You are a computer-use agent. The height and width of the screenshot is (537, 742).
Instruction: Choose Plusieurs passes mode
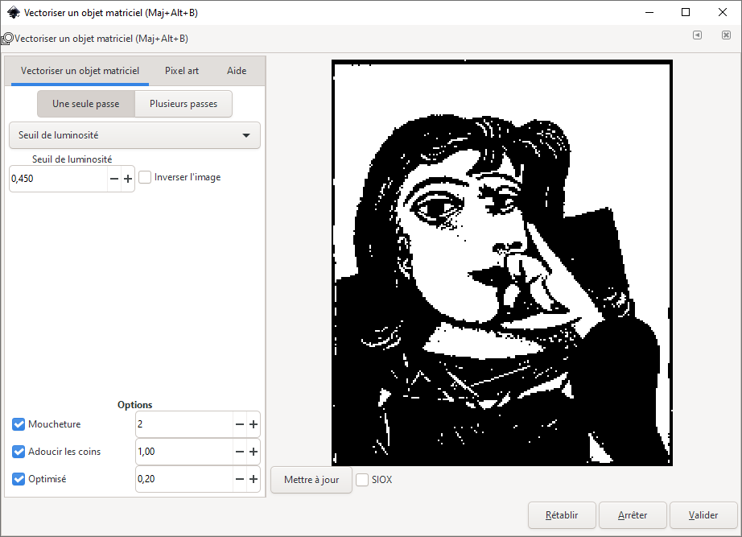183,104
